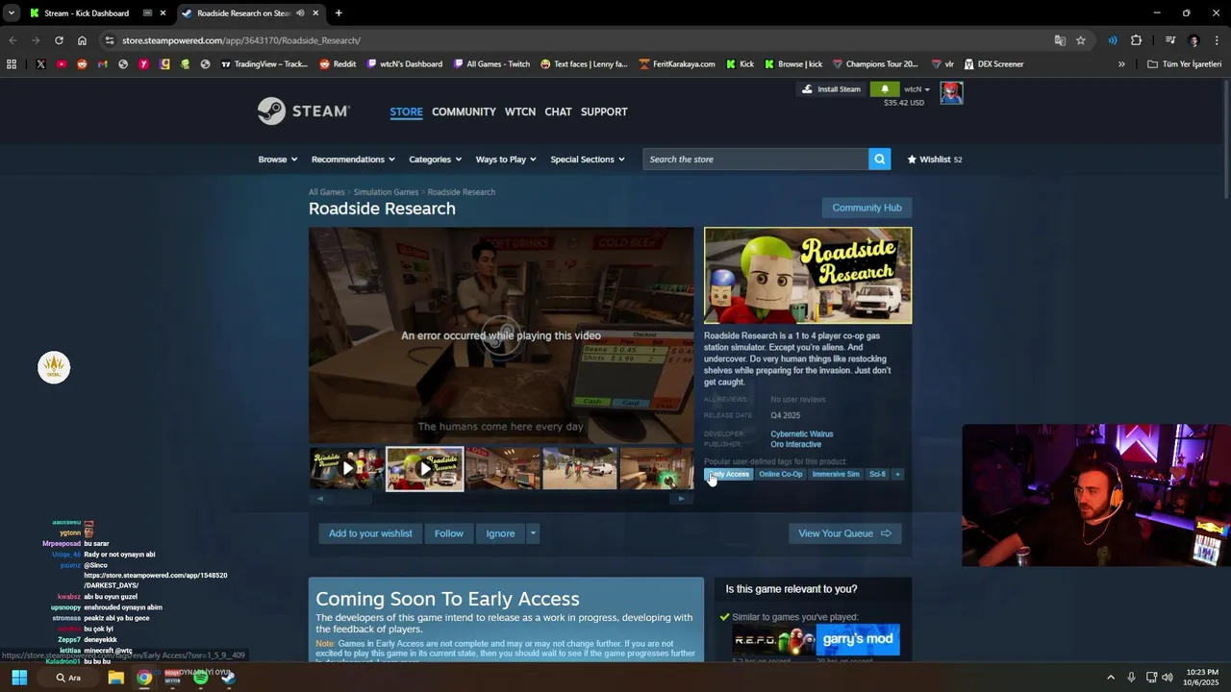Open the Chrome extensions puzzle icon
This screenshot has height=692, width=1231.
[1136, 40]
